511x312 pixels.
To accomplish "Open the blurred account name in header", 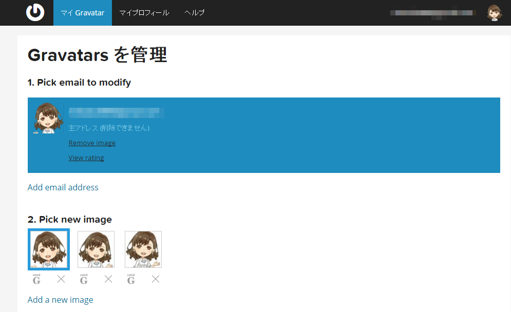I will point(433,13).
